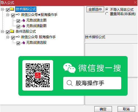Uncheck the 微信公众号★股海操作手 checkbox
Image resolution: width=138 pixels, height=112 pixels.
tap(13, 15)
